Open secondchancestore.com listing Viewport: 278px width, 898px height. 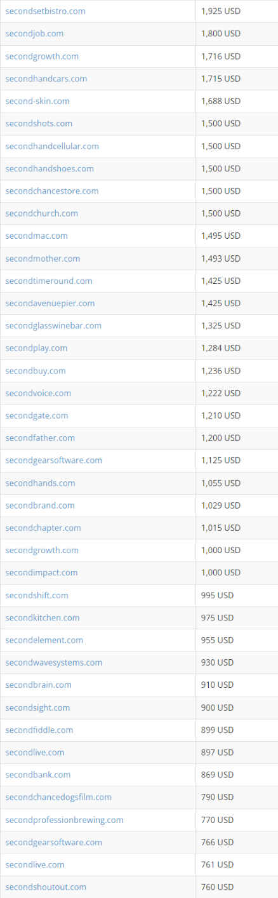point(52,191)
